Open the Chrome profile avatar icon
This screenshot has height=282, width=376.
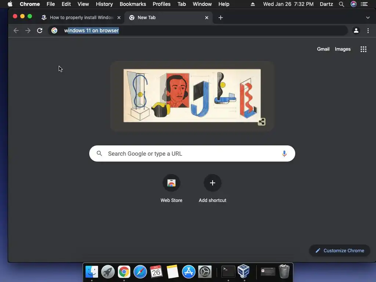click(356, 30)
